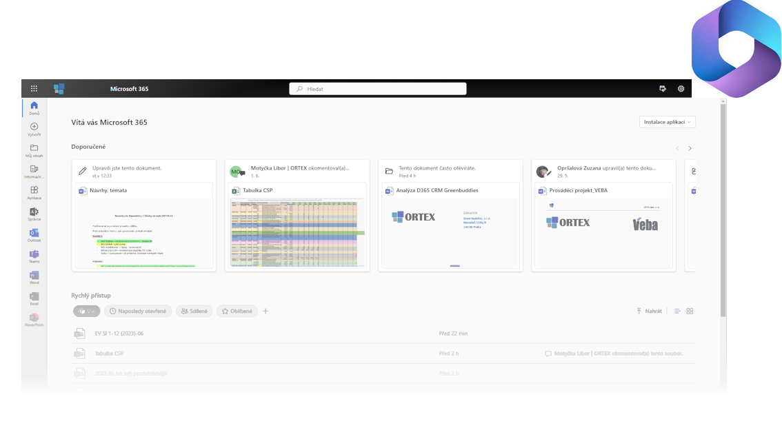Open the Vytvořit create sidebar item
Screen dimensions: 782x430
coord(34,130)
